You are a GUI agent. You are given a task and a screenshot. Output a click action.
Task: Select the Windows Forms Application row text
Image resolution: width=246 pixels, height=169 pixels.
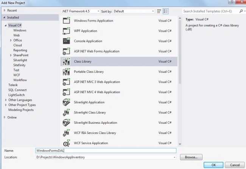93,21
